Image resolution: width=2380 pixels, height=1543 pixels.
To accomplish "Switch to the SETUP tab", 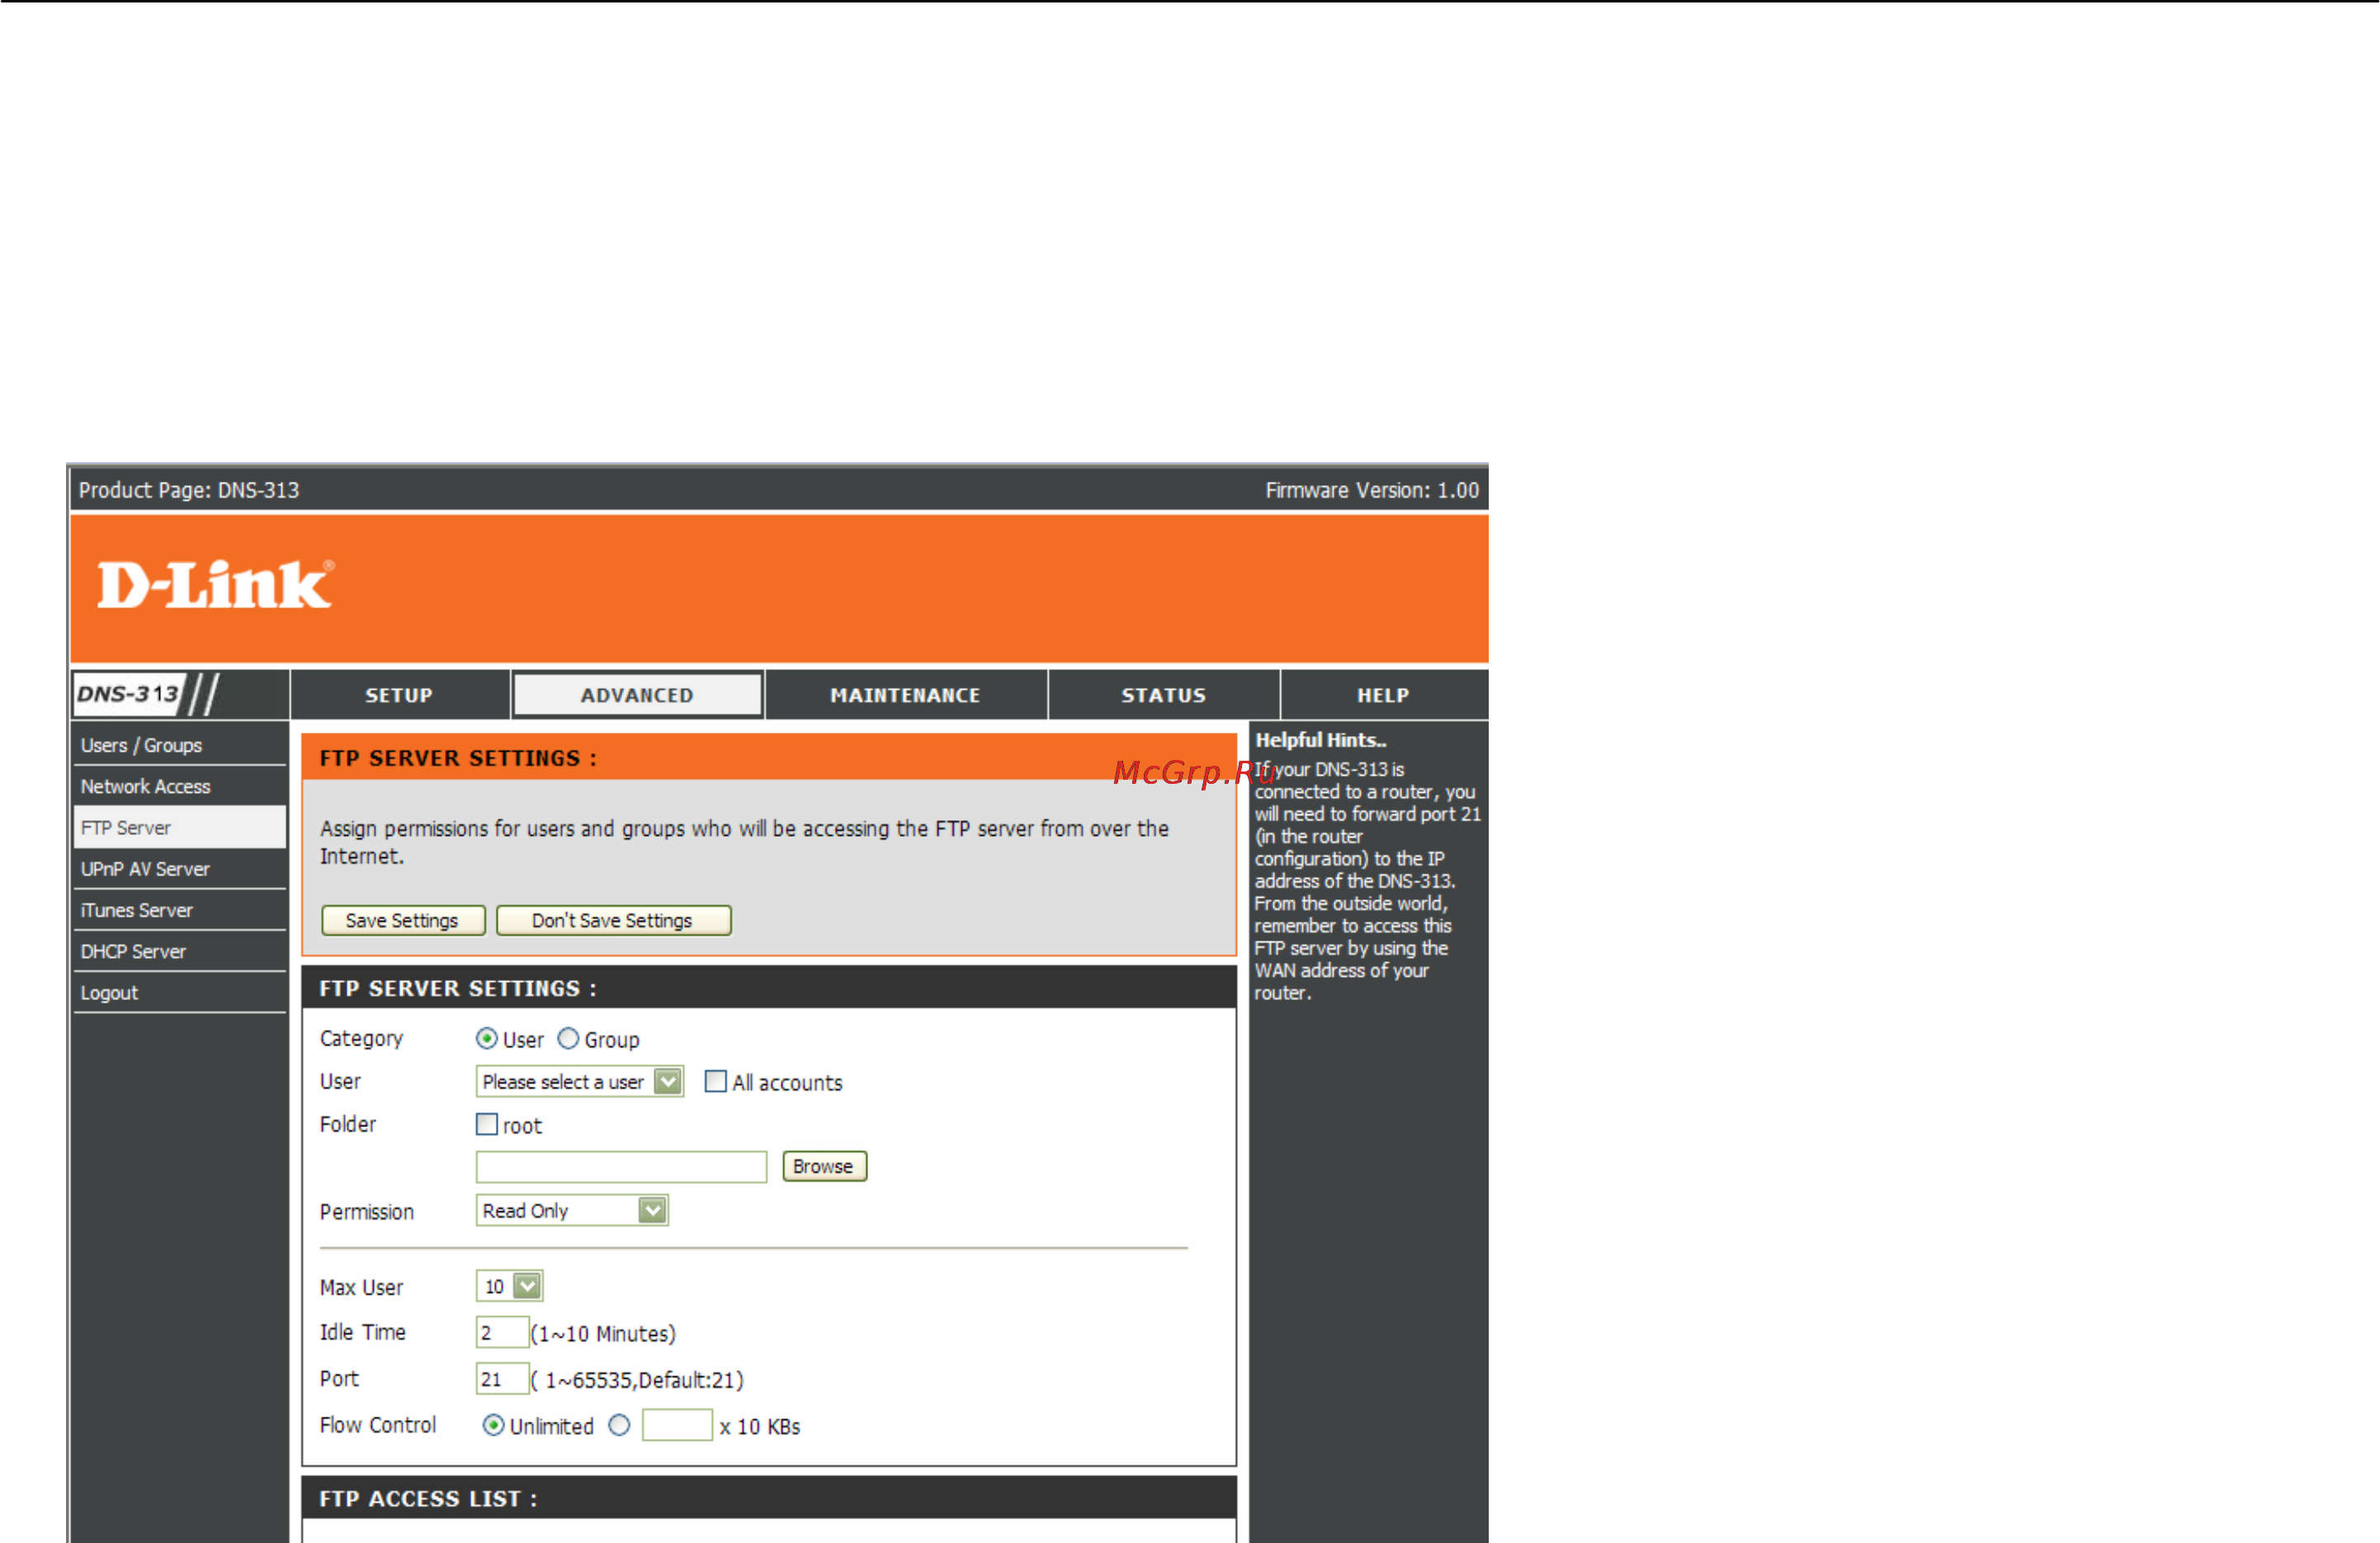I will click(x=399, y=695).
